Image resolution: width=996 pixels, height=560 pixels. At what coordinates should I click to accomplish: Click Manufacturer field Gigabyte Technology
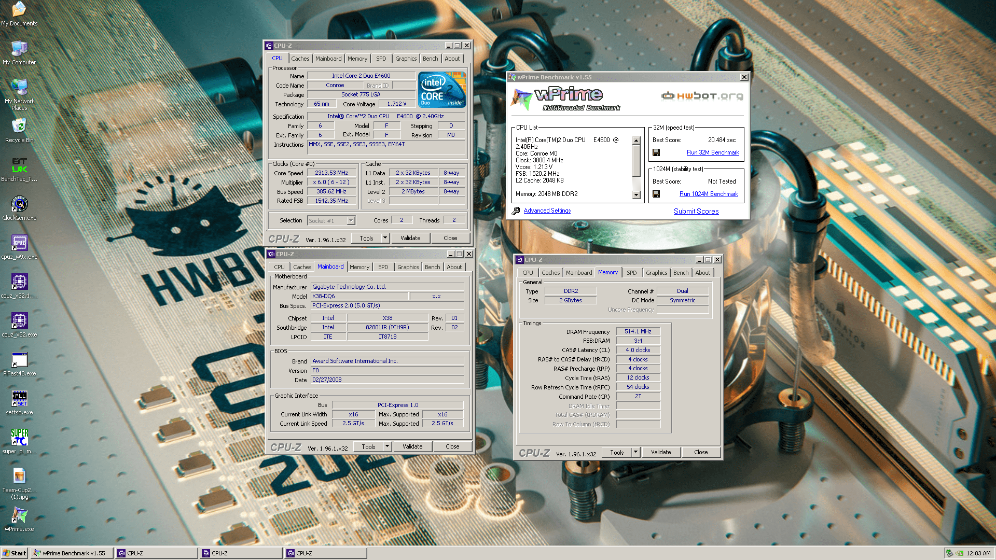[x=387, y=287]
